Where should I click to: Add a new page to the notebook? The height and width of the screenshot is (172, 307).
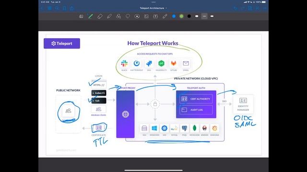click(250, 9)
